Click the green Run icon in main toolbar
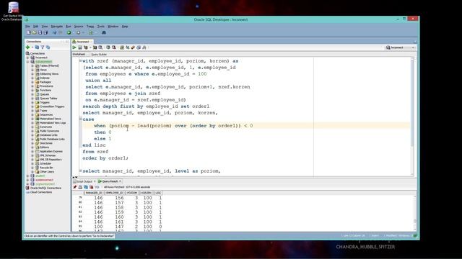462x259 pixels. coord(69,32)
